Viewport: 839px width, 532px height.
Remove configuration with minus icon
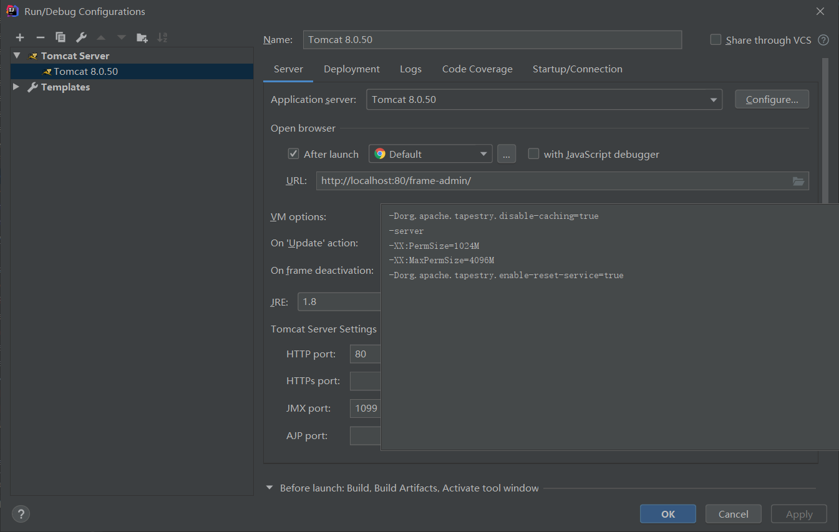point(40,37)
